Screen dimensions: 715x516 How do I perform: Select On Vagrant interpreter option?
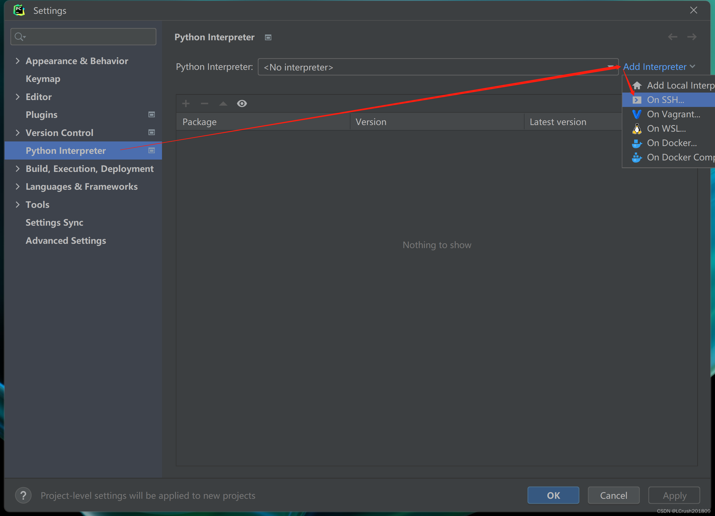tap(673, 114)
